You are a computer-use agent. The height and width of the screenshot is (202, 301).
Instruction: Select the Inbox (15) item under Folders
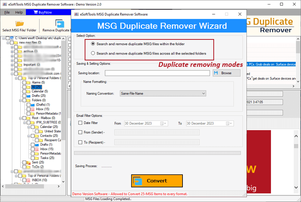point(43,109)
